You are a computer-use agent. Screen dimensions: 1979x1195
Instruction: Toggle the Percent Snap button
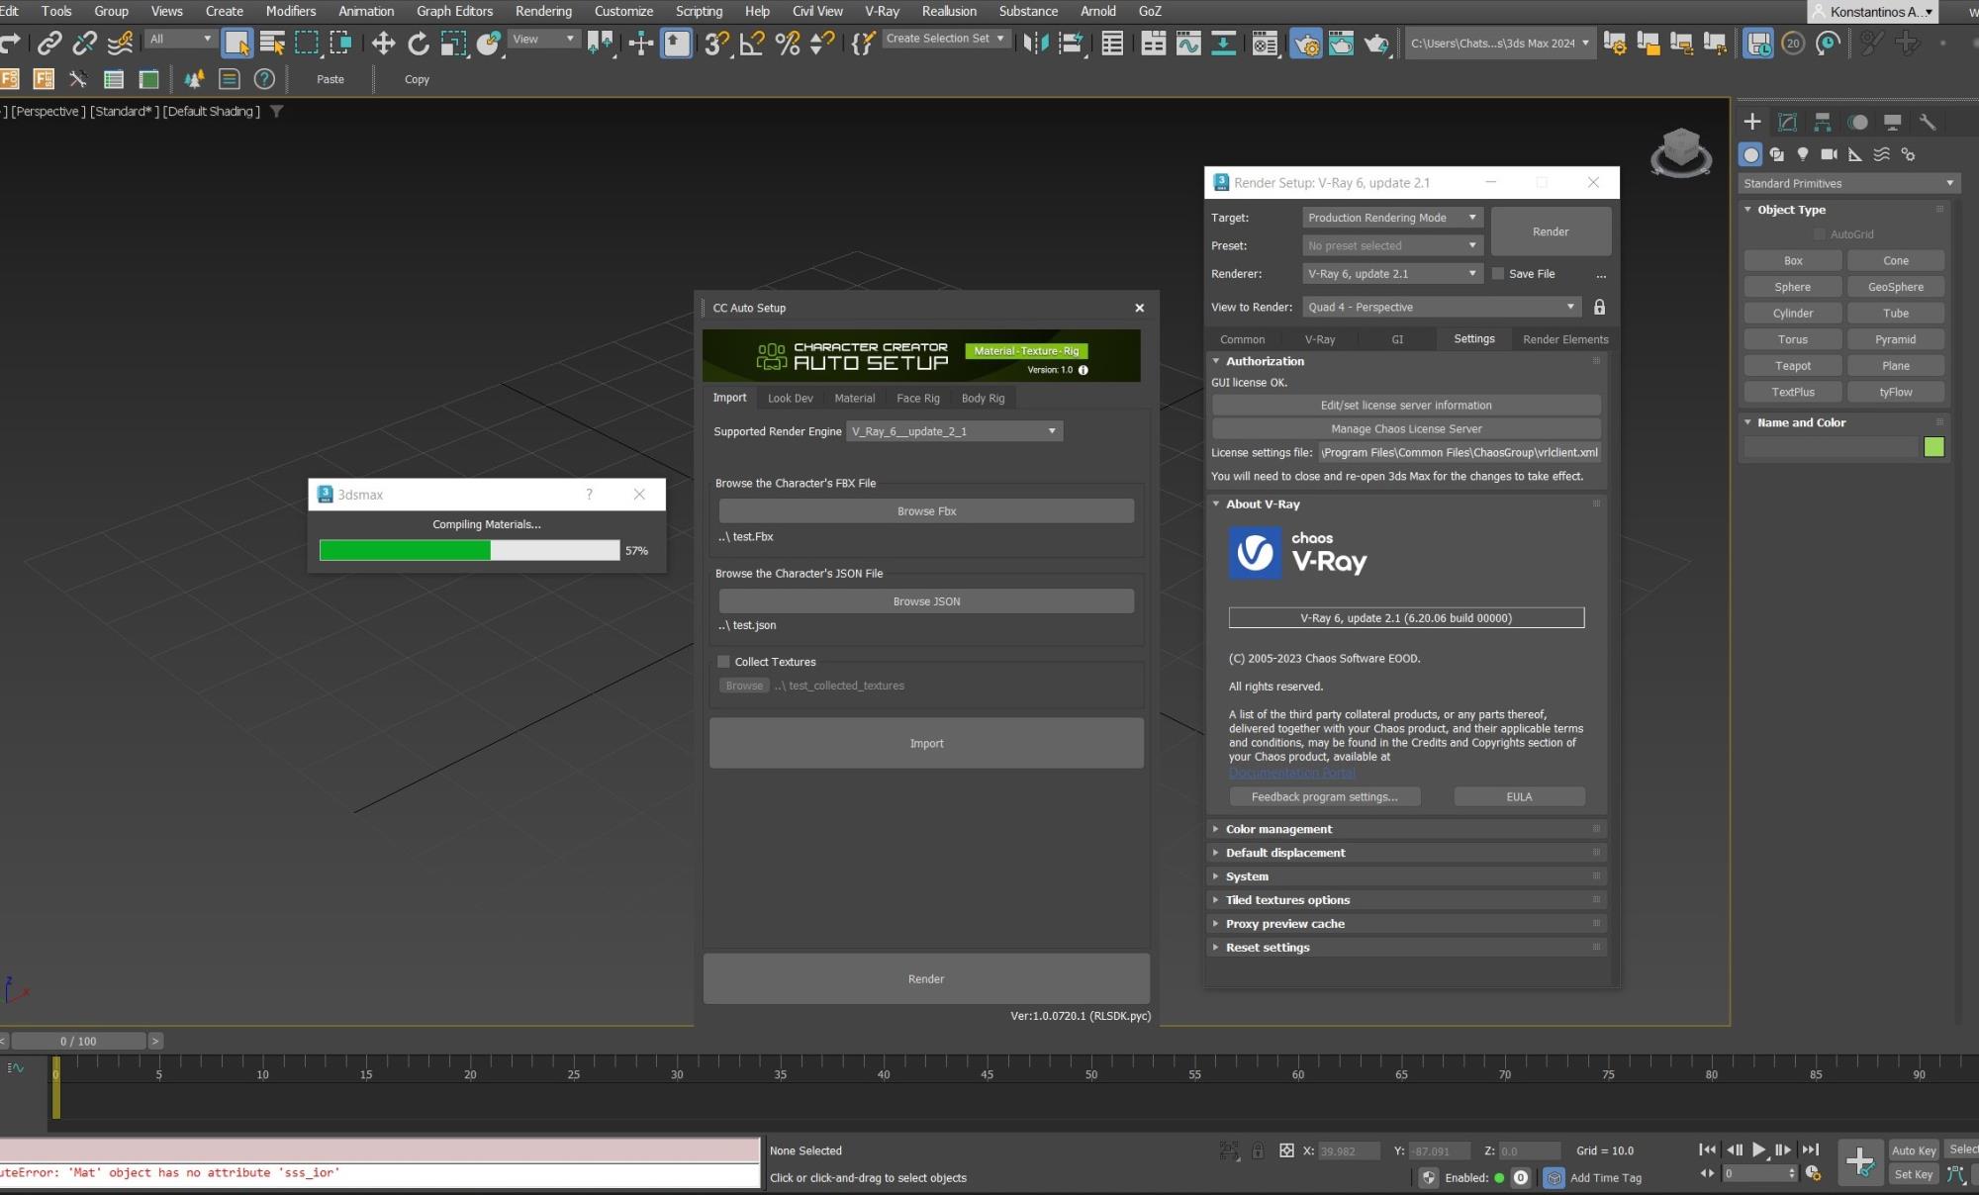788,43
